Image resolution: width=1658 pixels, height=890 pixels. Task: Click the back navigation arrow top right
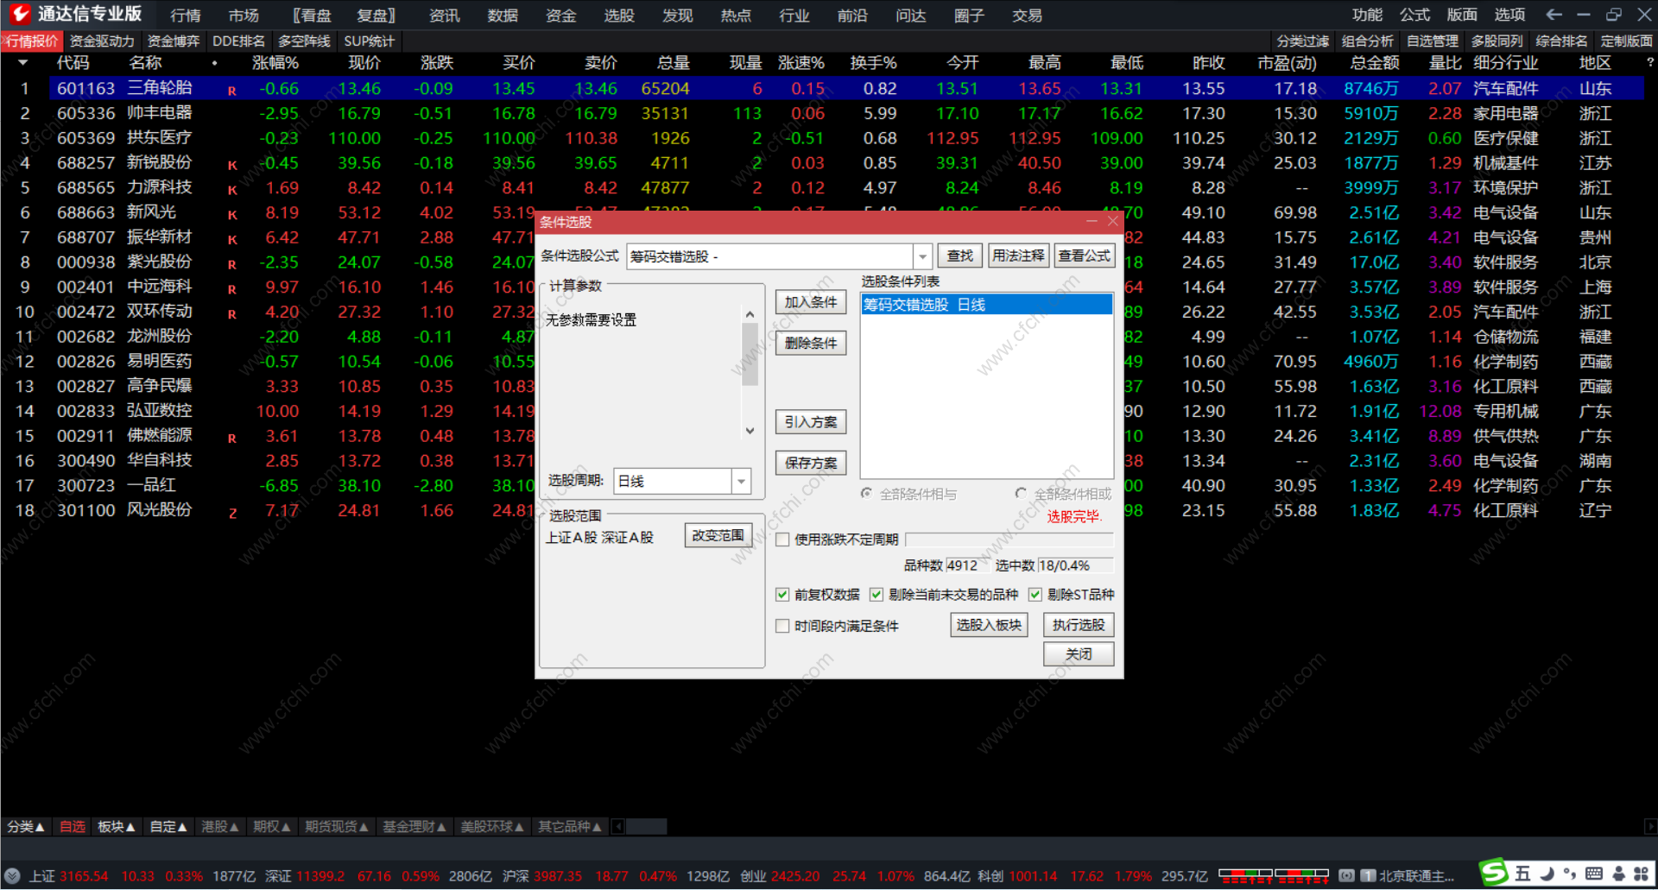[x=1553, y=14]
